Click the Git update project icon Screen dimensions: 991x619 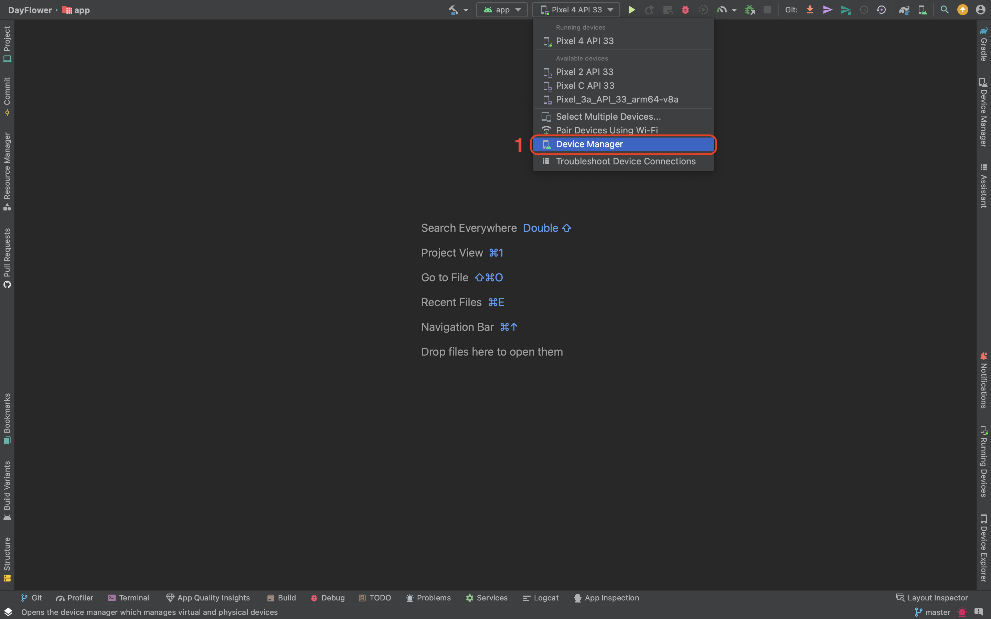[810, 10]
